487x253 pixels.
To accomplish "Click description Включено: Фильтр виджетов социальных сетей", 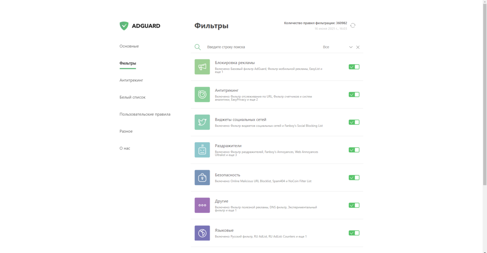I will 269,126.
